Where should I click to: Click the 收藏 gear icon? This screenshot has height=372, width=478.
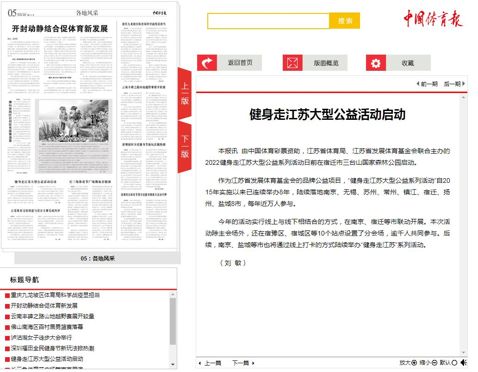click(376, 63)
